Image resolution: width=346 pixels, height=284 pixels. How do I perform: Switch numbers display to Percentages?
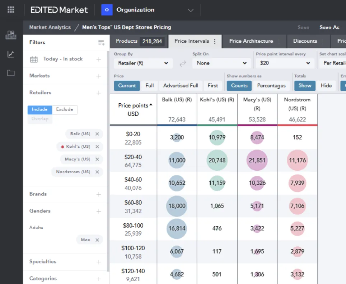click(x=271, y=86)
